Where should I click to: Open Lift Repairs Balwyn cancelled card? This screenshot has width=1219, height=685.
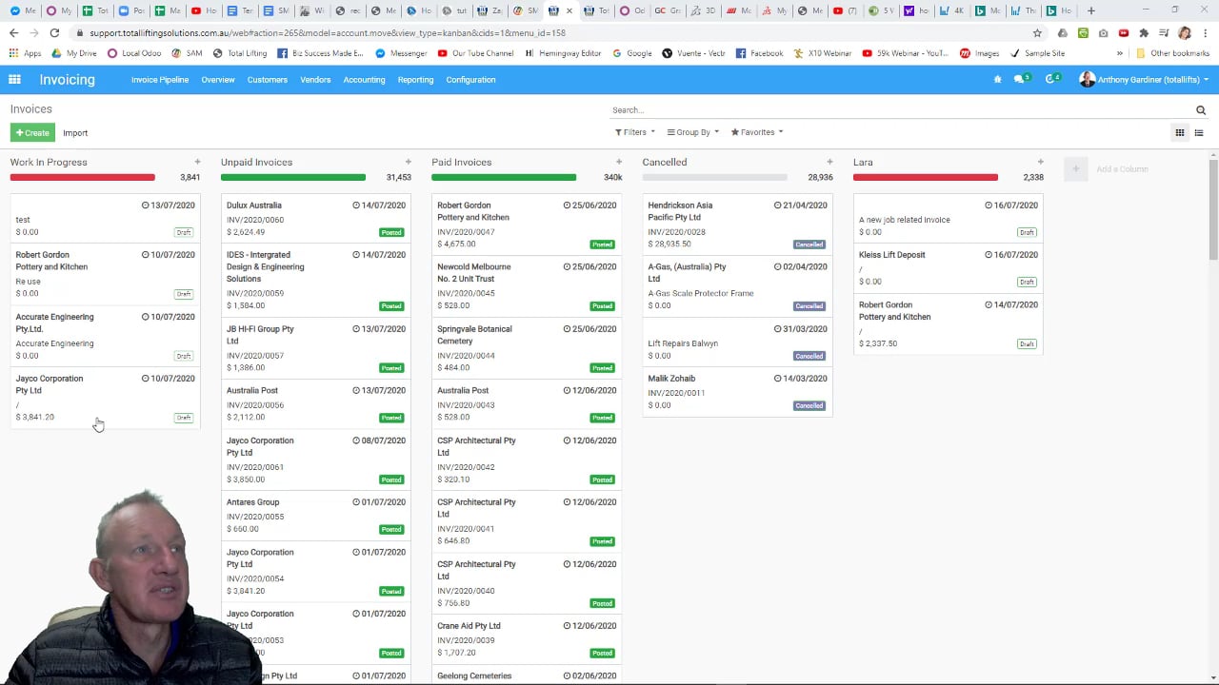pos(737,342)
